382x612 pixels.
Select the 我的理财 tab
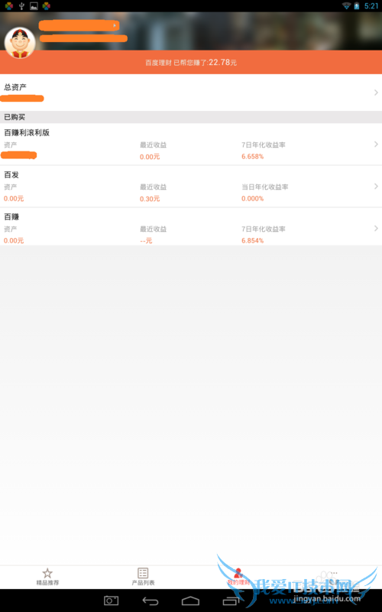238,577
